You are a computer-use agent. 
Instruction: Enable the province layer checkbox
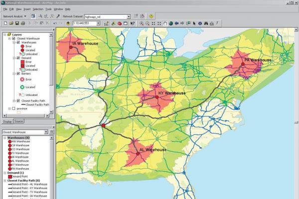coord(13,108)
